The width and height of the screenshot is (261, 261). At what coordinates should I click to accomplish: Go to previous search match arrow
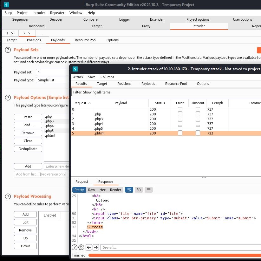click(89, 247)
